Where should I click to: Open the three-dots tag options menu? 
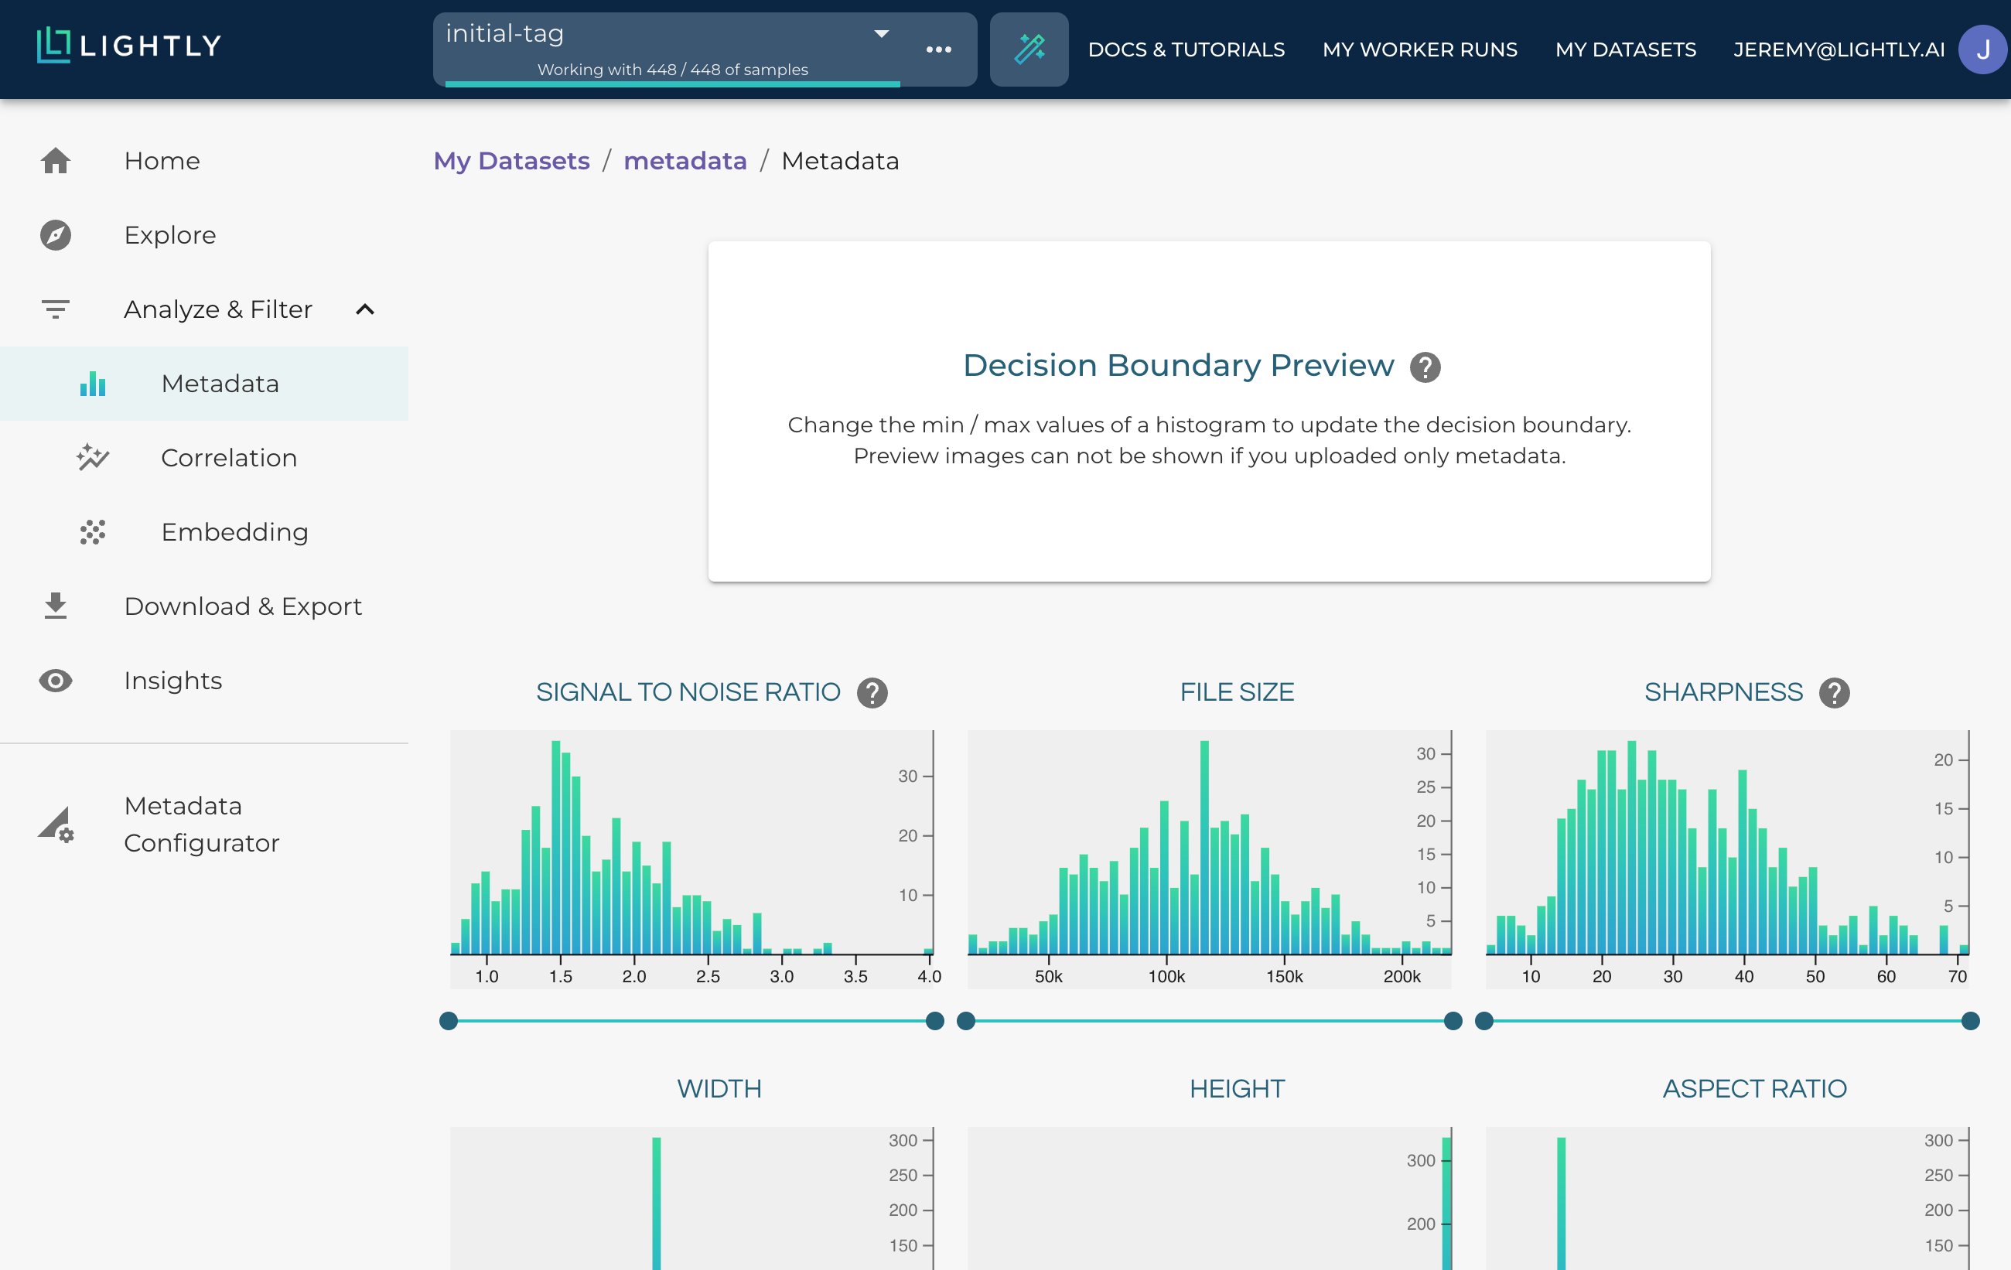[938, 50]
